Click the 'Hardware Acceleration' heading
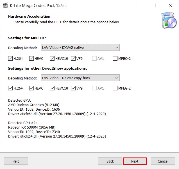179x169 pixels. click(29, 16)
